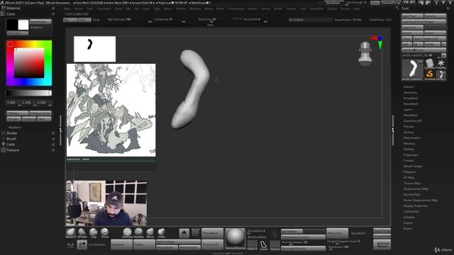
Task: Toggle the Rgb mode button
Action: pos(70,20)
